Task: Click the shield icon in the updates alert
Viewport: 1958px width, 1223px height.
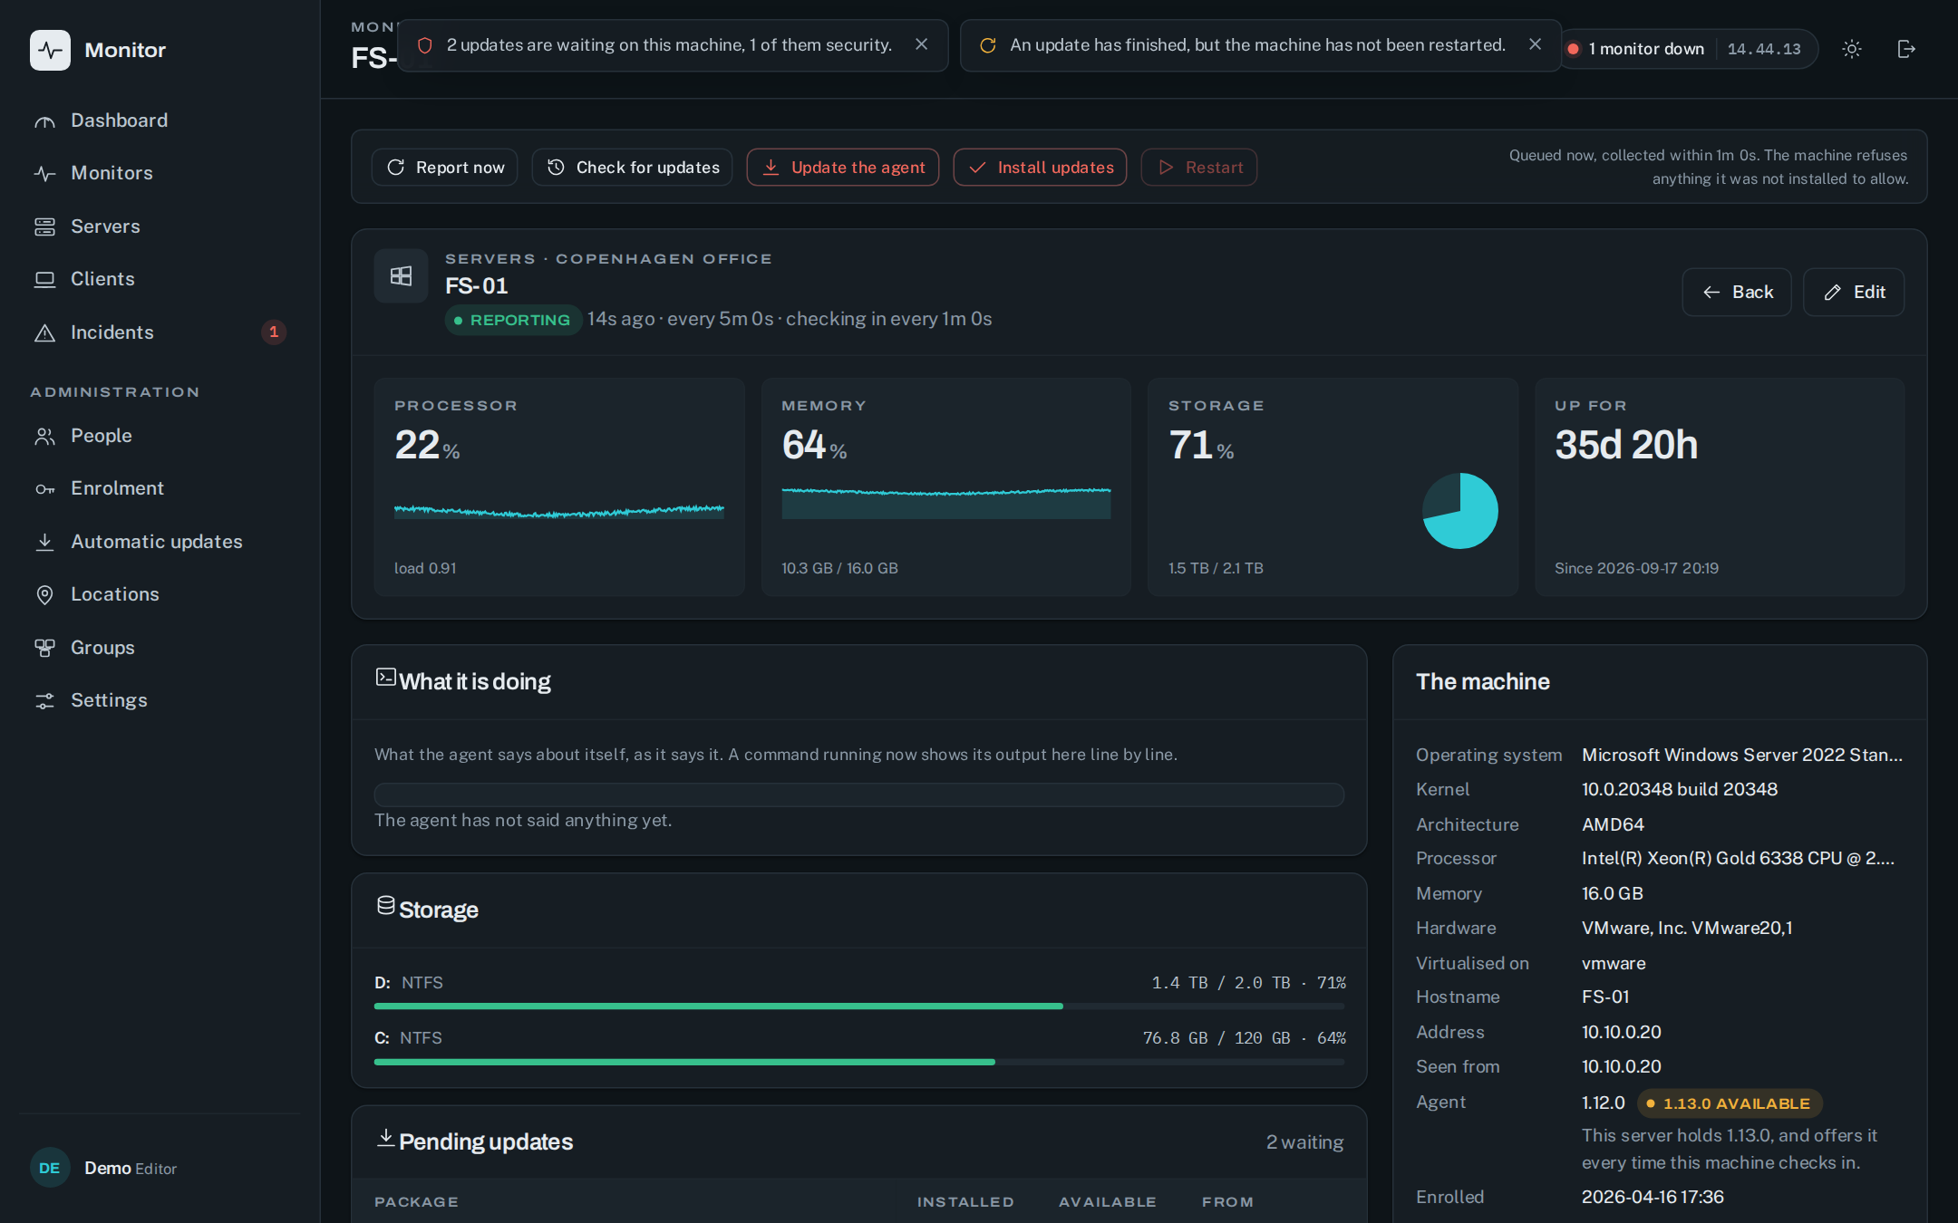Action: [424, 45]
